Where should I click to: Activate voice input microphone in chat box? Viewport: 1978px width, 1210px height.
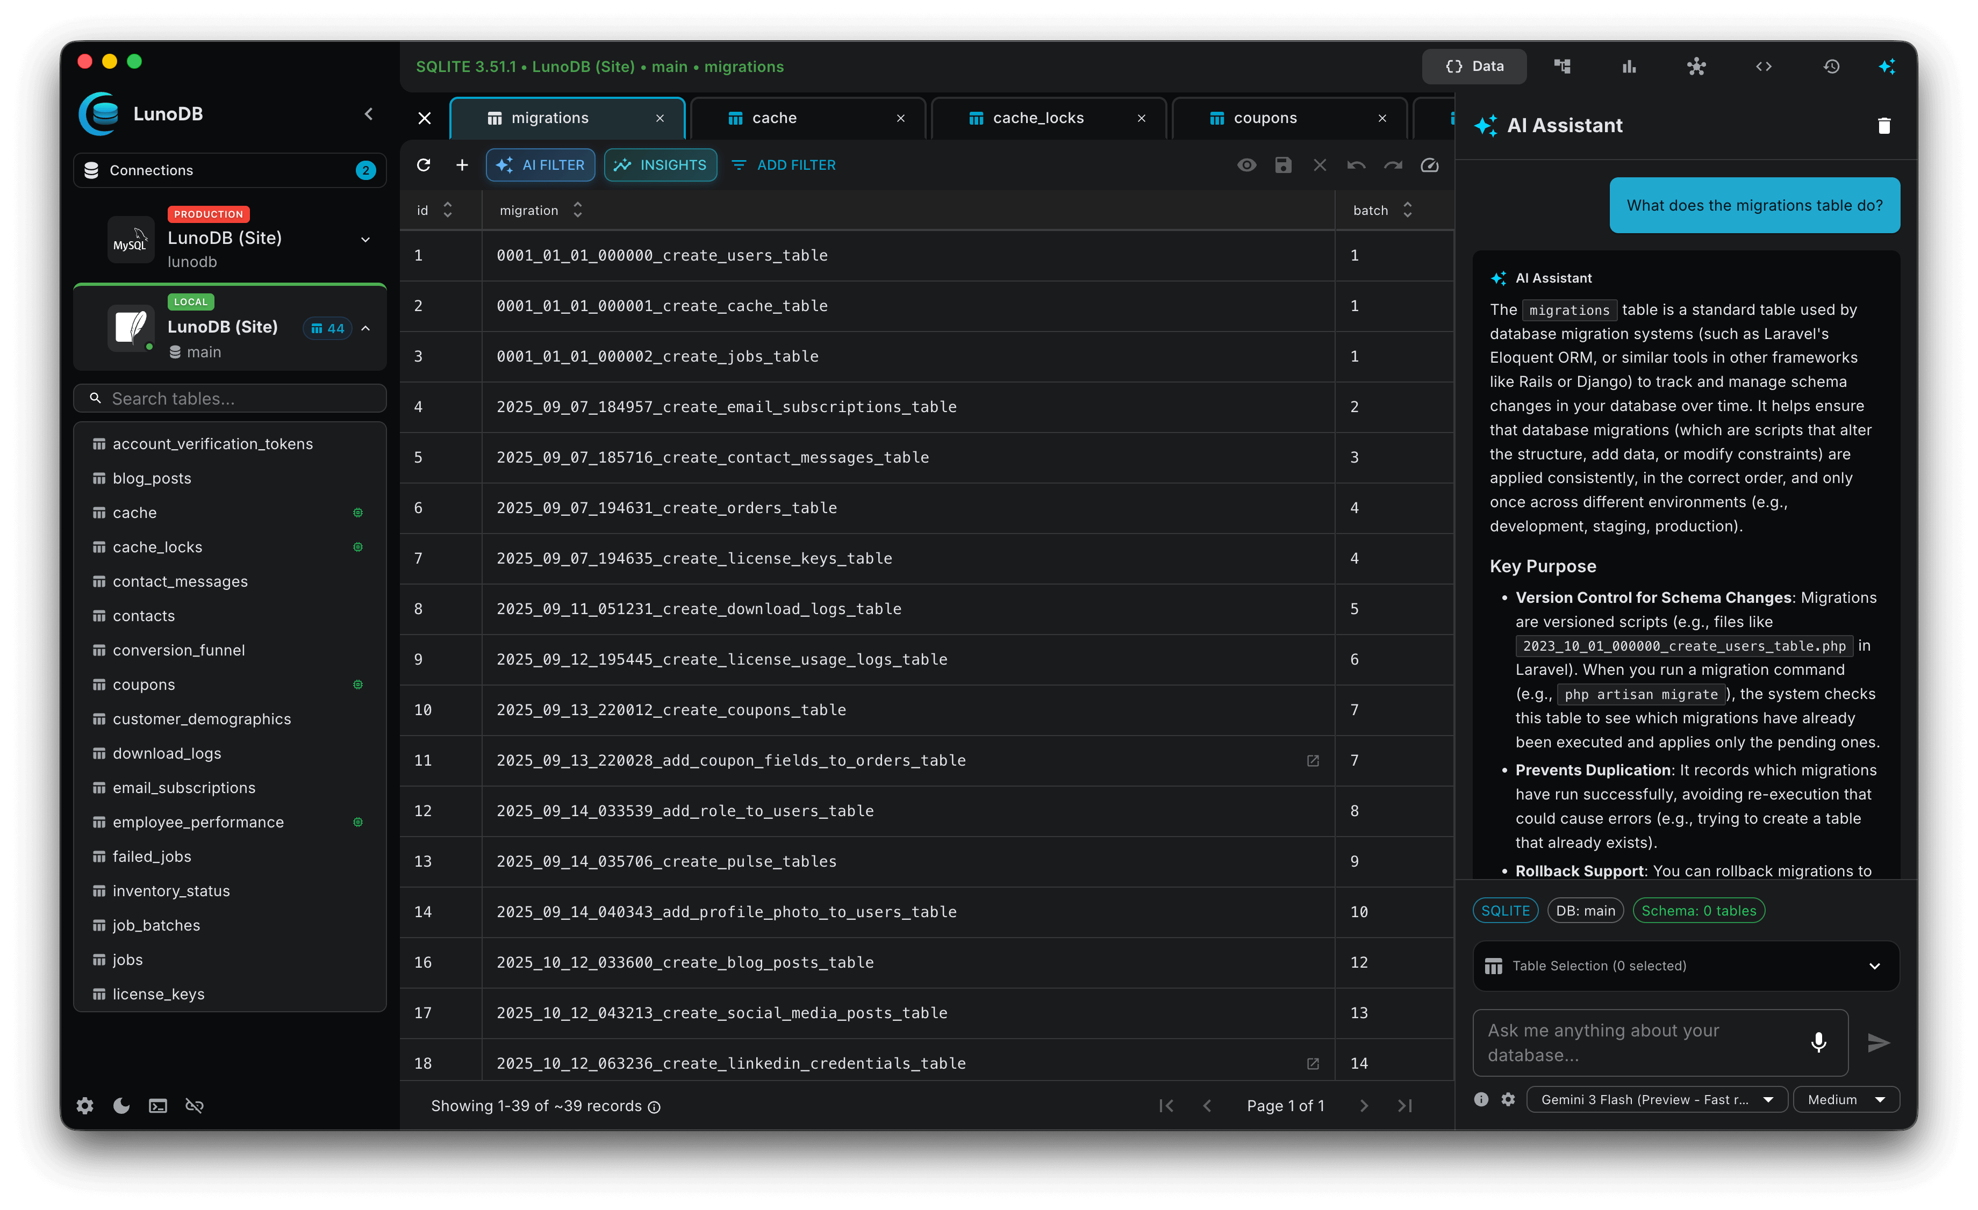[1818, 1042]
